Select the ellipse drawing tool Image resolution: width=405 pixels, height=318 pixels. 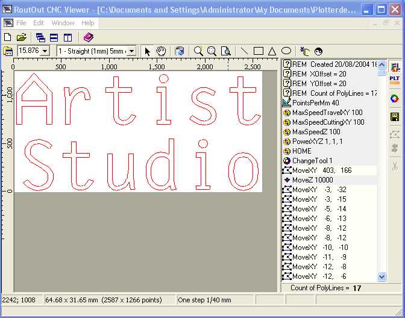[286, 51]
